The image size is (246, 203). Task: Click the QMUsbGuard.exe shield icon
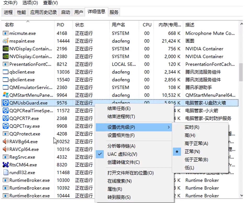(6, 103)
